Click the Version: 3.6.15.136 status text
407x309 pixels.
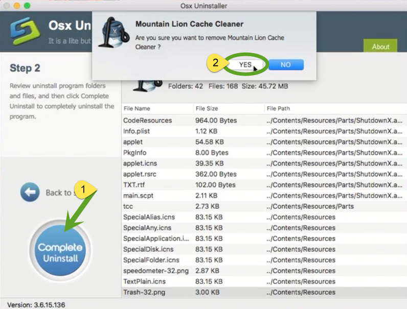point(36,305)
